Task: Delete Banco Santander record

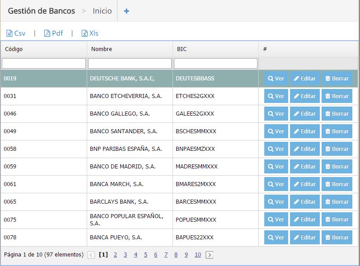Action: (337, 131)
